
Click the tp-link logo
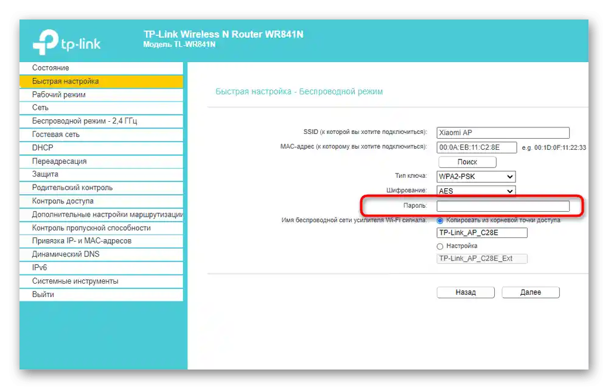67,42
